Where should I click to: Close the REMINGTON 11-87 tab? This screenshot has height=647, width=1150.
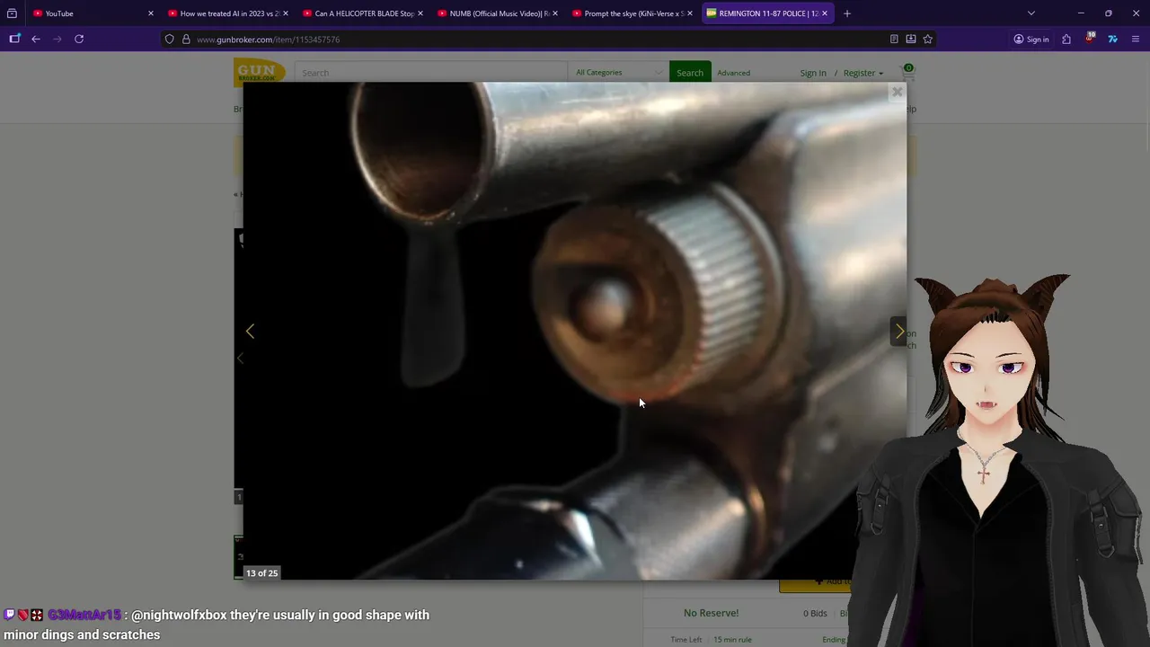[824, 13]
